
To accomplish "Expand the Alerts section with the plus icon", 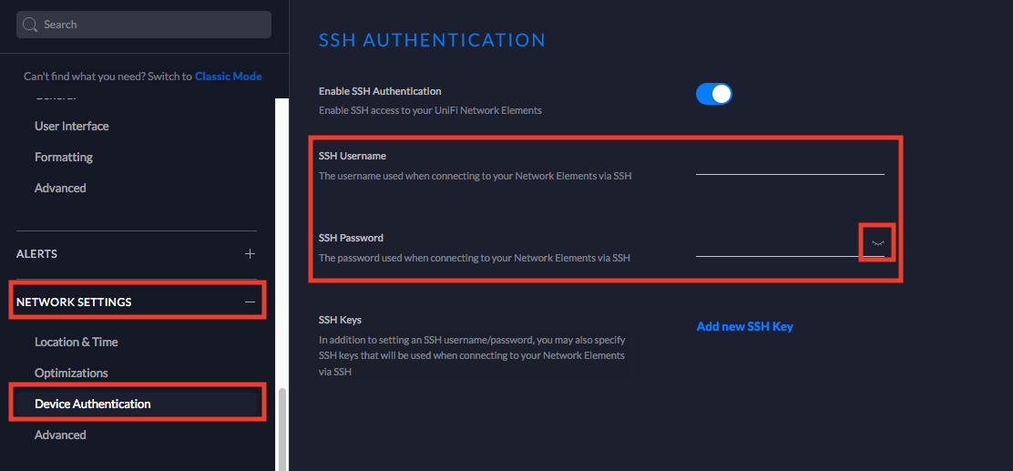I will (x=250, y=253).
